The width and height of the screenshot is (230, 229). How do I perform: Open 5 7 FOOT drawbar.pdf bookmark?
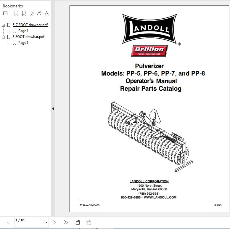pos(30,25)
